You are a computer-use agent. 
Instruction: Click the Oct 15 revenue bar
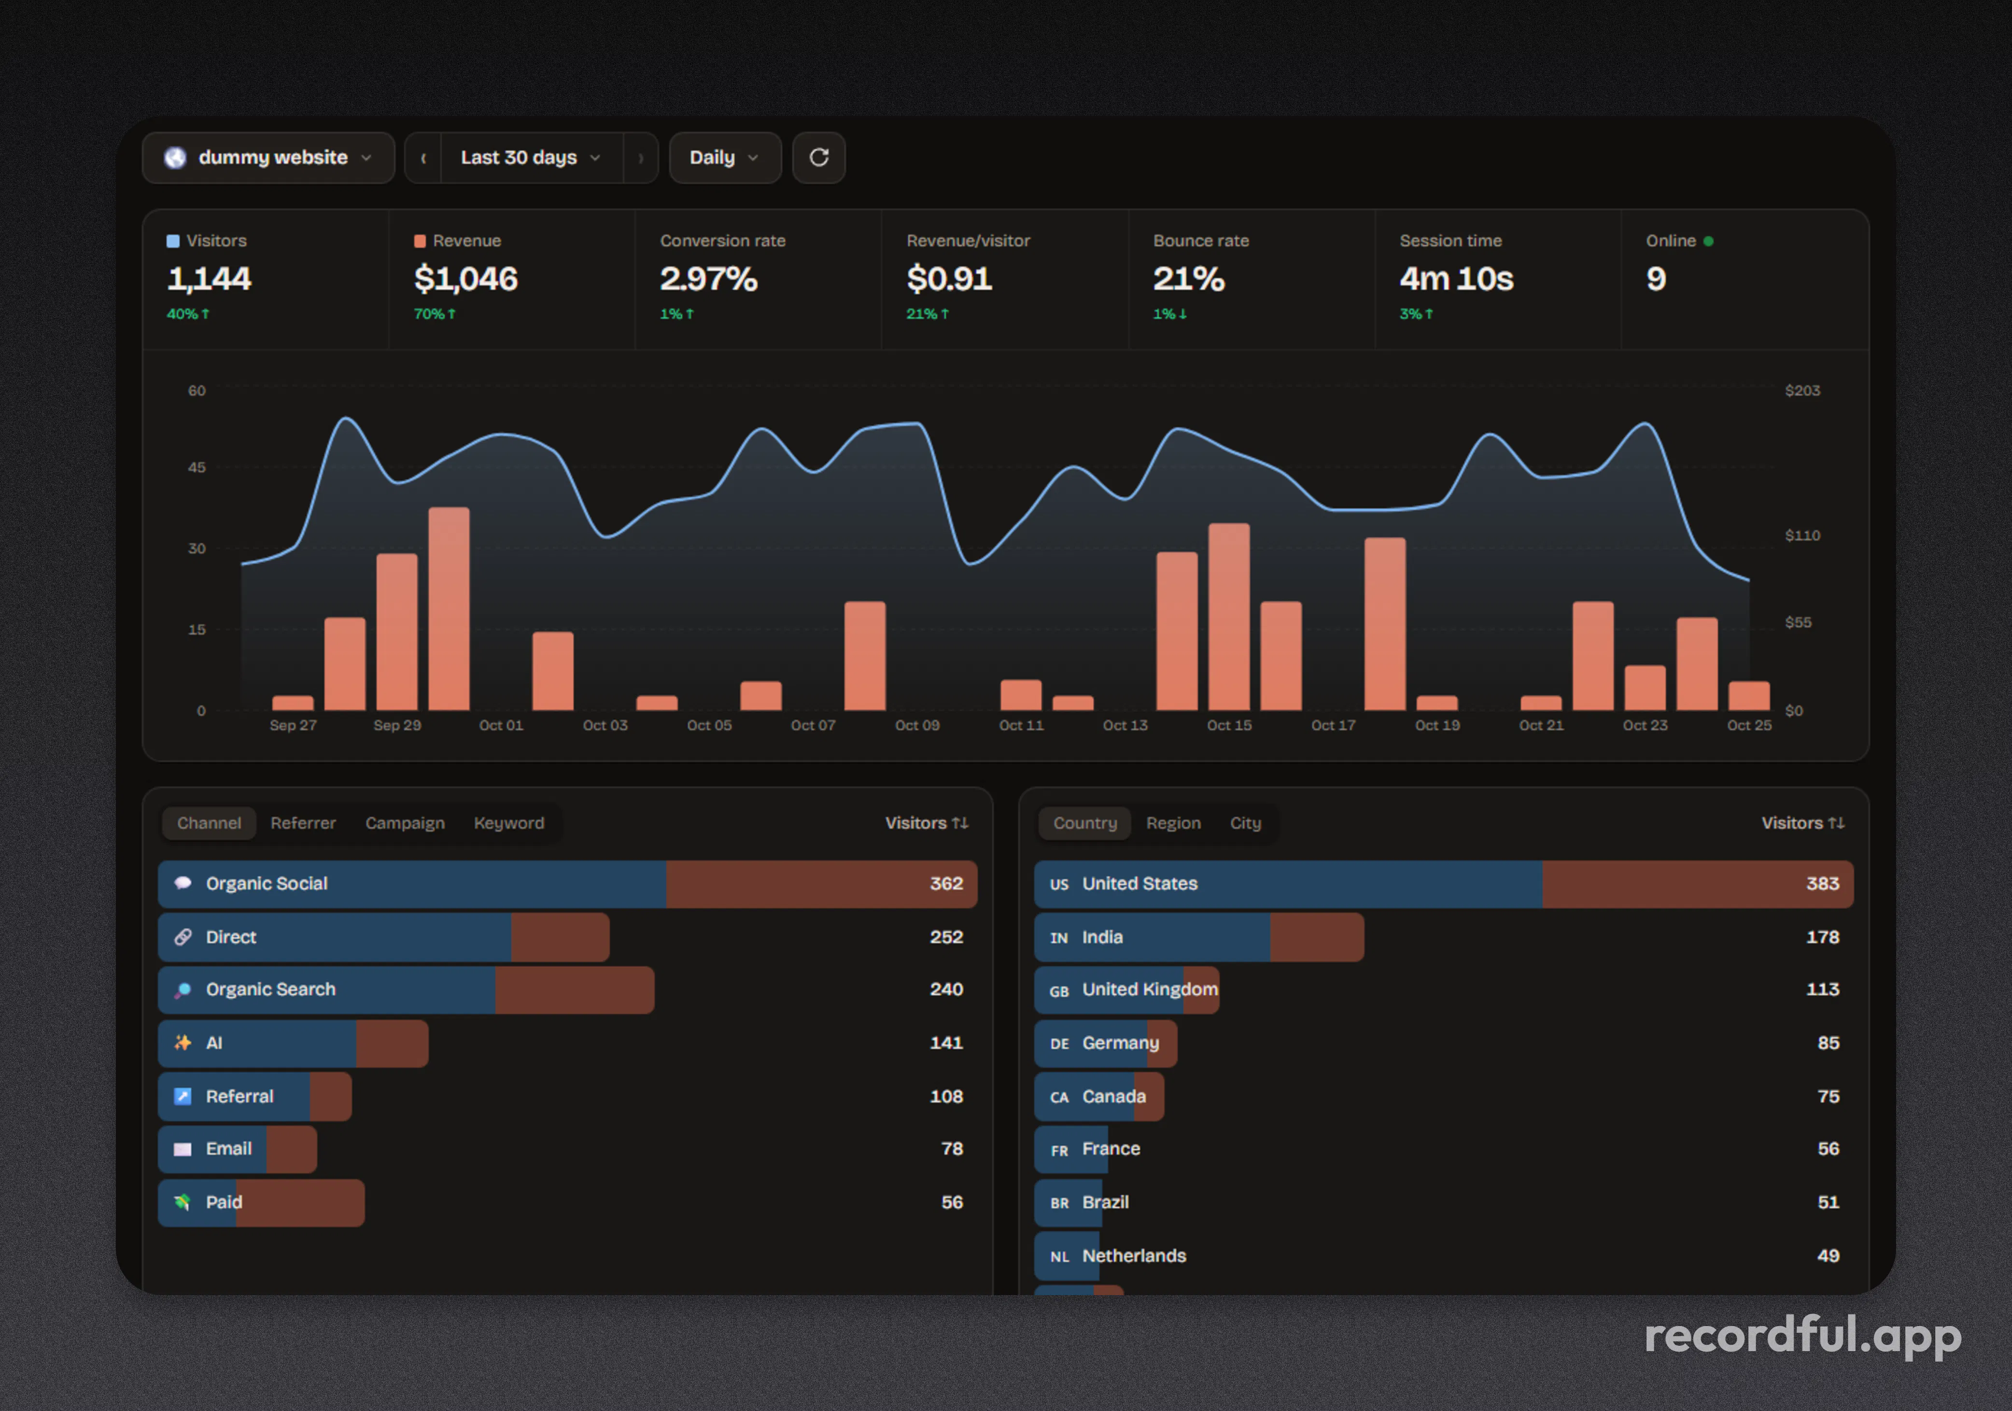pos(1228,616)
